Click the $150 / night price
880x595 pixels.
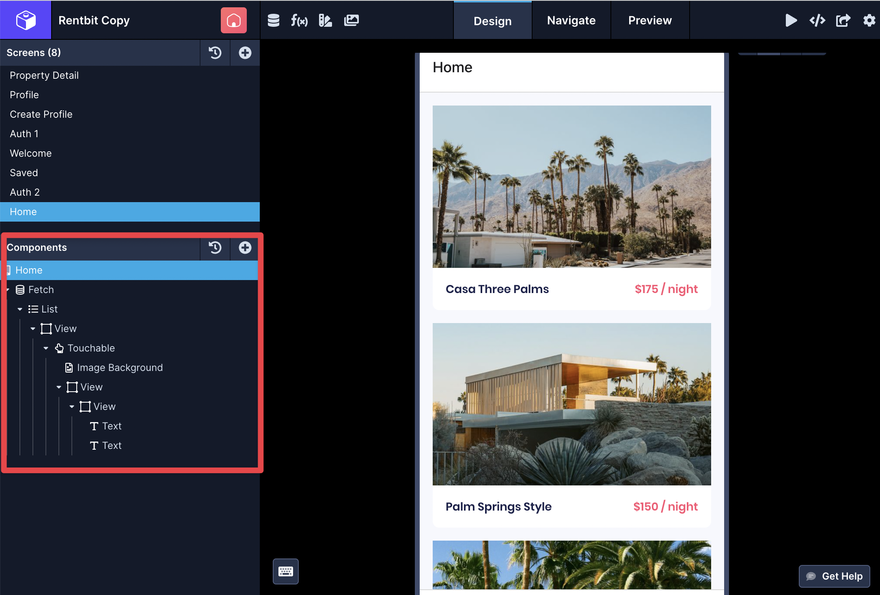(666, 507)
